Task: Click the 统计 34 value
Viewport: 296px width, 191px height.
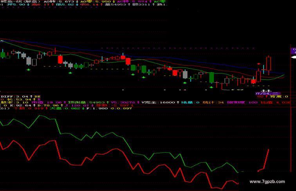Action: pos(213,102)
